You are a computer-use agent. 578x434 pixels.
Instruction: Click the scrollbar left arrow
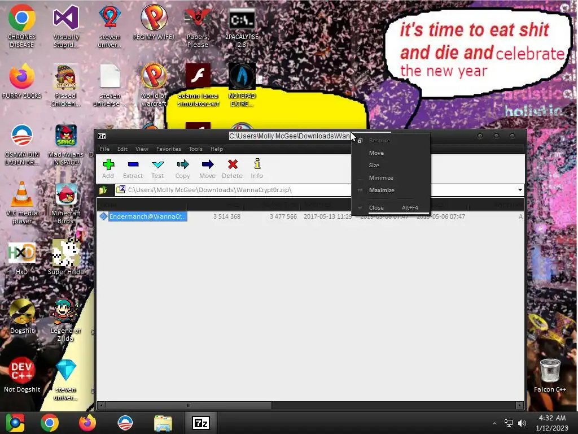click(102, 406)
